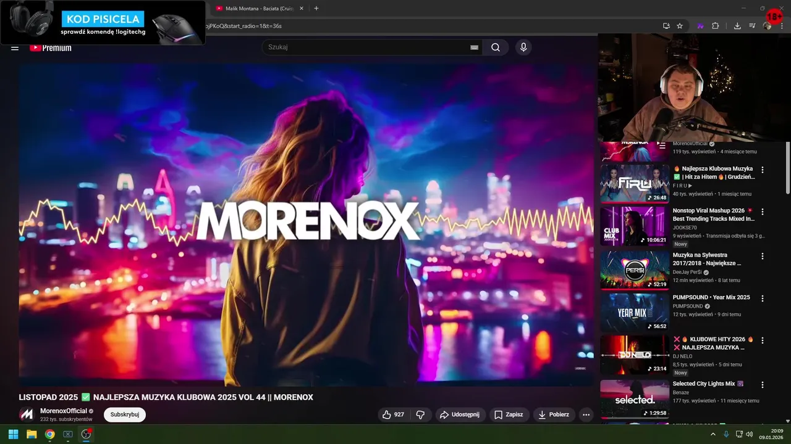Open volume control in system tray
This screenshot has height=444, width=791.
click(x=750, y=434)
